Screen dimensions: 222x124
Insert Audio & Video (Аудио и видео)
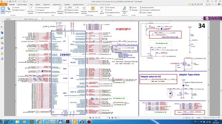146,12
